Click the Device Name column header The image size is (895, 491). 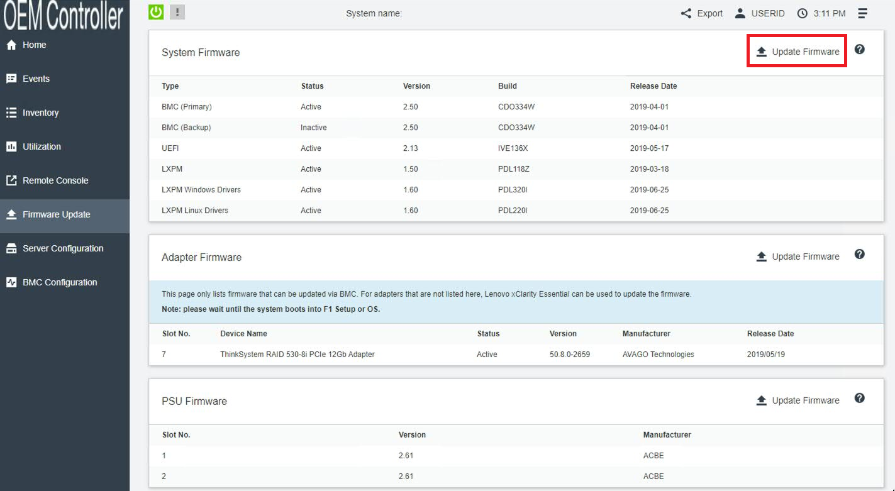tap(243, 334)
